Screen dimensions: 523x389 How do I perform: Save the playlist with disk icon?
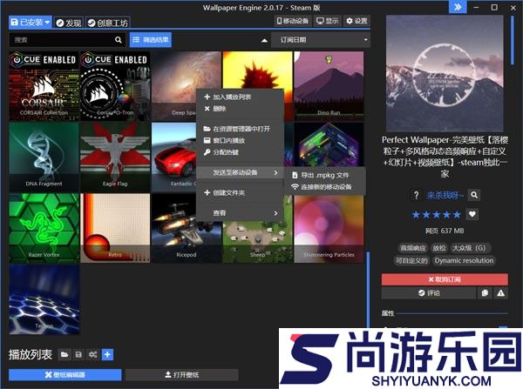tap(78, 355)
